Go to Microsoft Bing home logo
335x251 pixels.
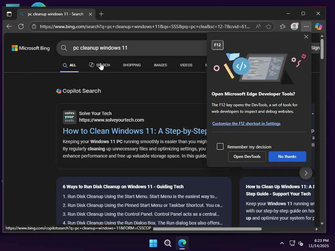(31, 48)
